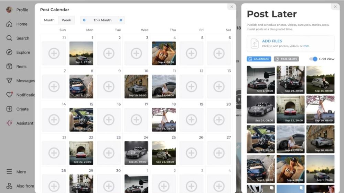Add a post on Tuesday 16
Viewport: 344px width, 193px height.
coord(109,120)
